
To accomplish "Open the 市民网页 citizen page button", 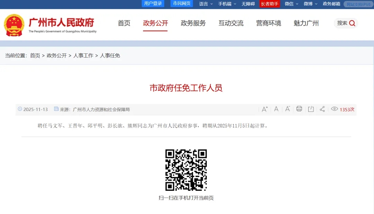I will (x=182, y=3).
